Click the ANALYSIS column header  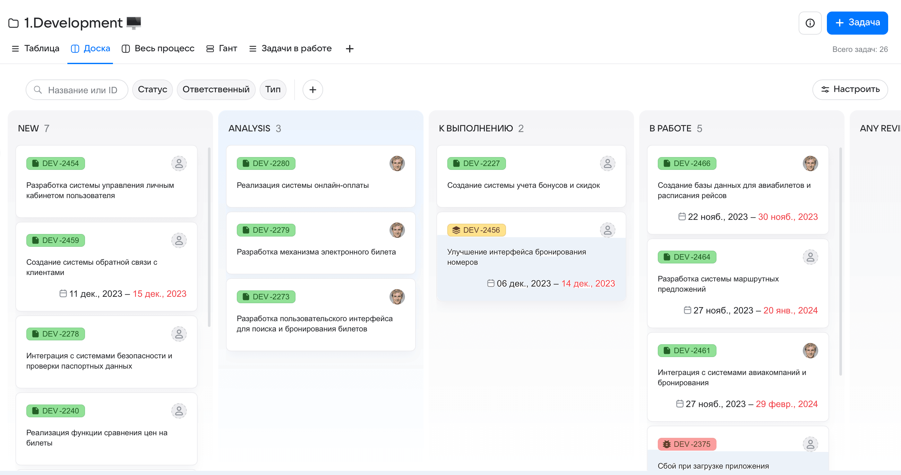255,129
